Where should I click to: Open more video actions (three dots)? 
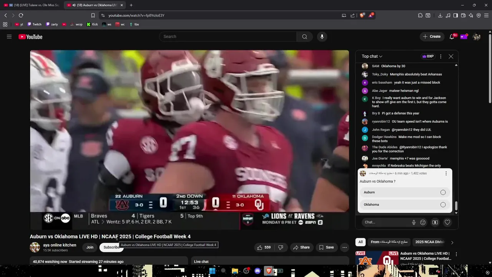point(345,247)
